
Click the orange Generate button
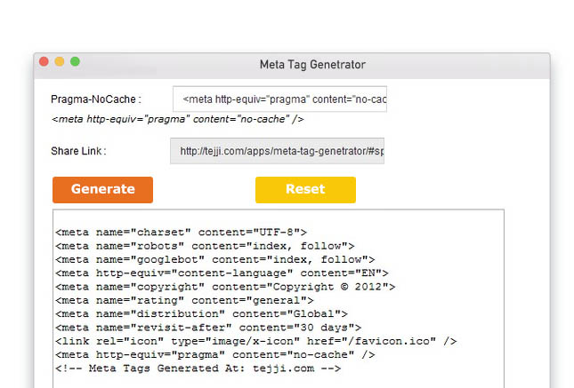(102, 190)
